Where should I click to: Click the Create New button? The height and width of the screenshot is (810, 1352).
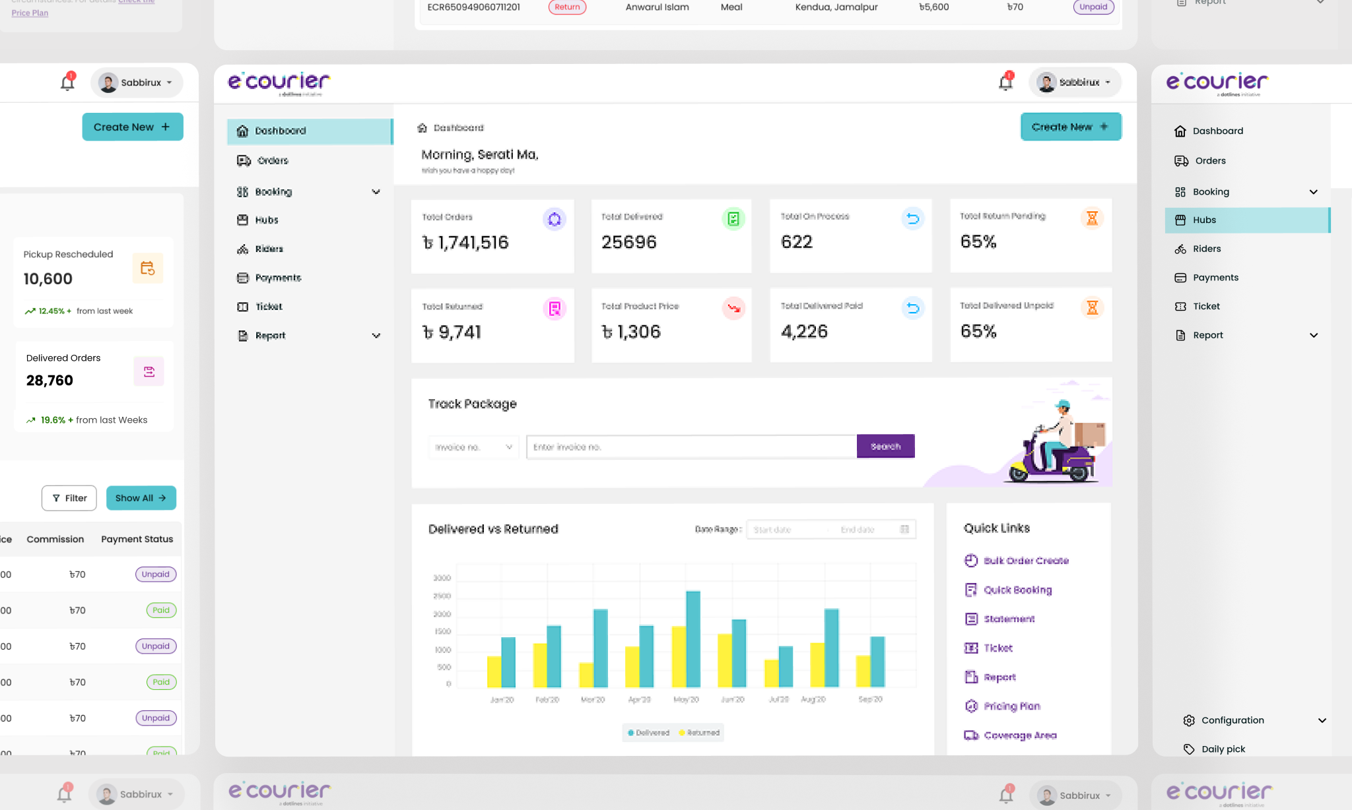coord(1070,126)
